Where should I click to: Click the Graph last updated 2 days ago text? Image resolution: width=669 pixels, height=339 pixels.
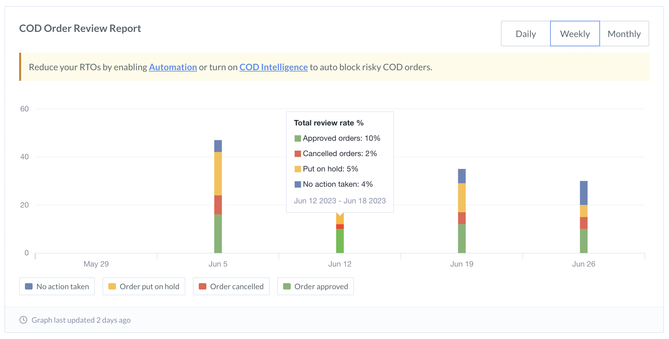click(81, 320)
